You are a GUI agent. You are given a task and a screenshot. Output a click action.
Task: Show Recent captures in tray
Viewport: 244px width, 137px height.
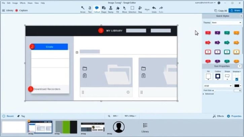tap(8, 116)
